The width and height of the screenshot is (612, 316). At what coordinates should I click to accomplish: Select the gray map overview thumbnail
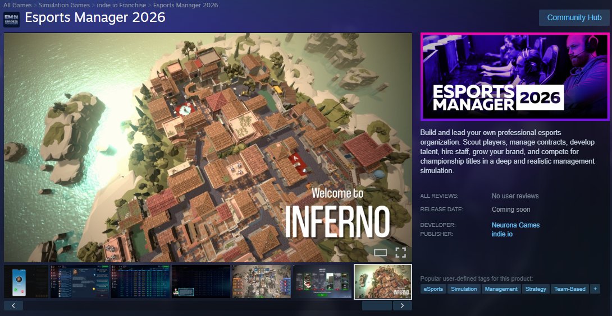point(262,282)
